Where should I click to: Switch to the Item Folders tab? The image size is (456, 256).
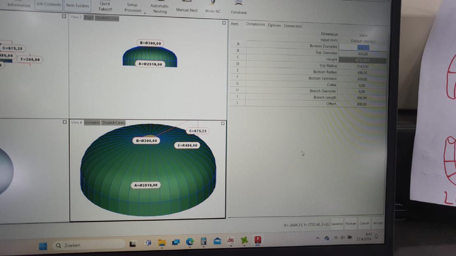pyautogui.click(x=77, y=5)
